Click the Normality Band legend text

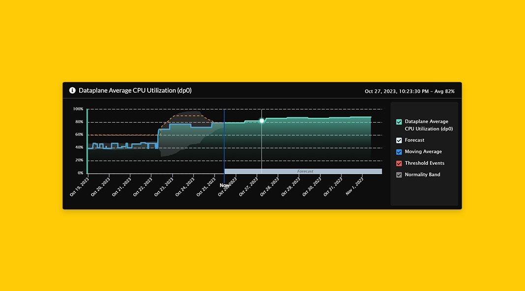pos(422,175)
